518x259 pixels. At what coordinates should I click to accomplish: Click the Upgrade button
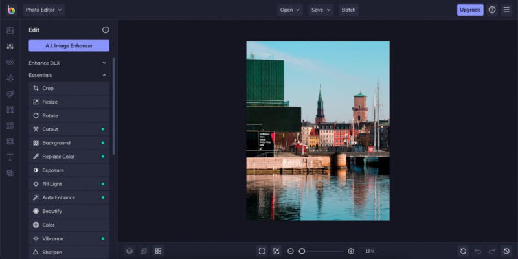pos(470,10)
